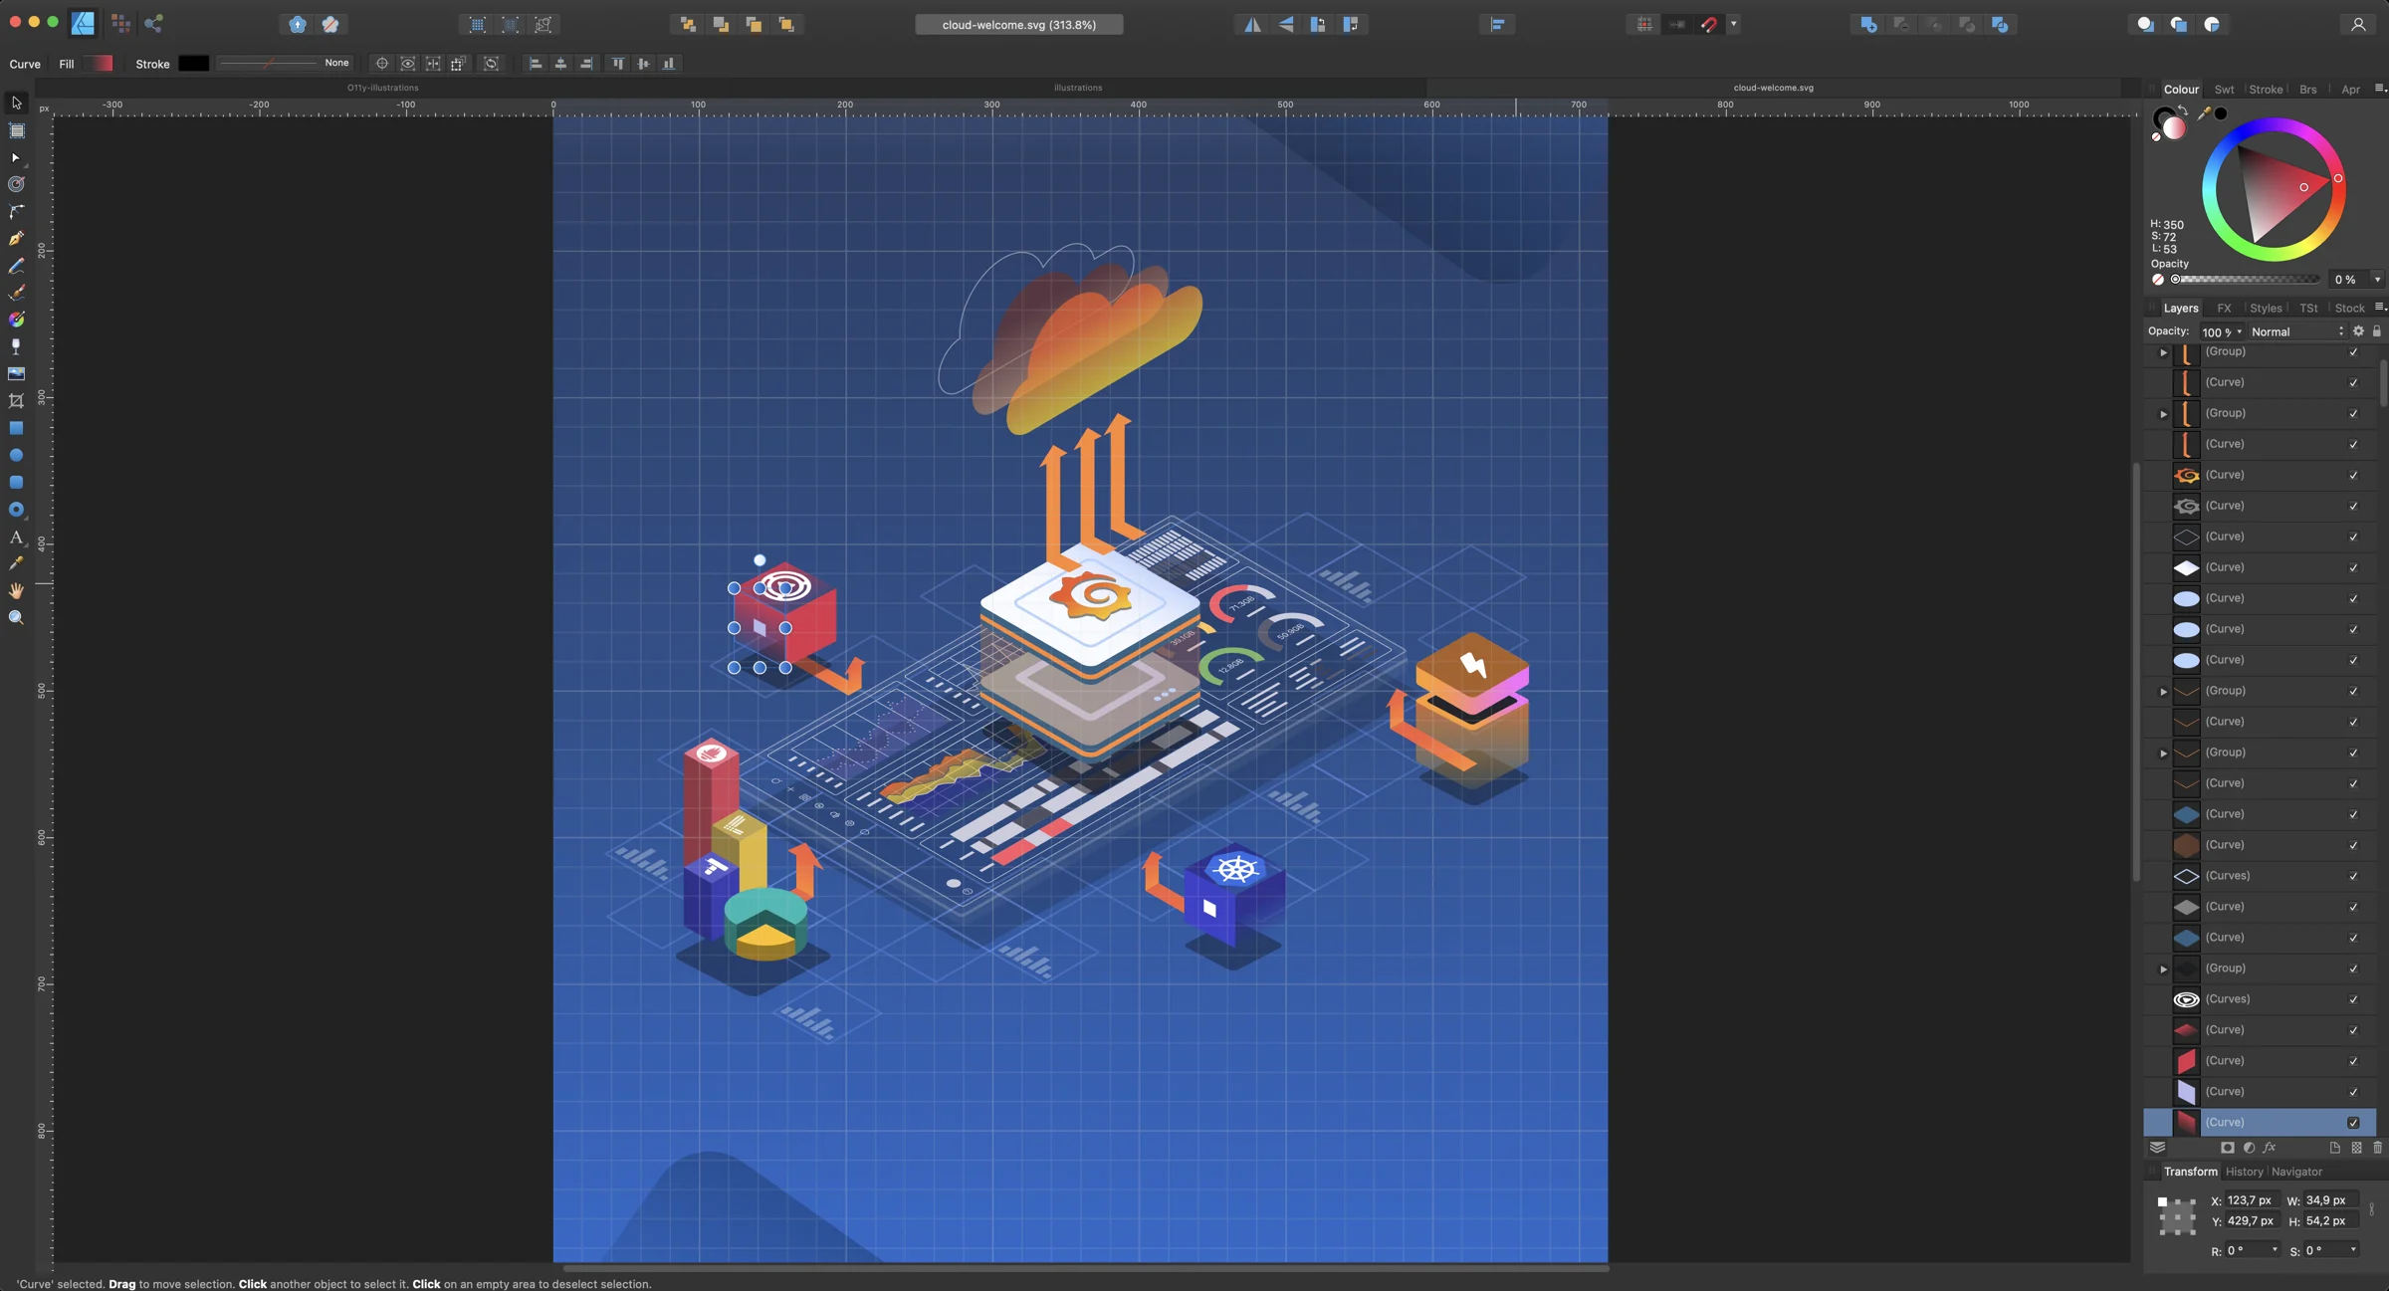Open the rotation R value dropdown
The height and width of the screenshot is (1291, 2389).
[x=2275, y=1250]
